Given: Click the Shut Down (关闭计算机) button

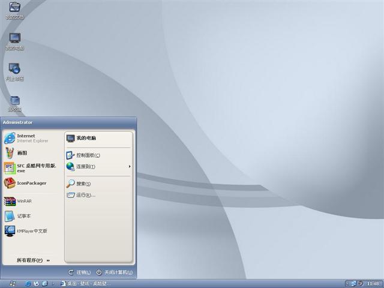Looking at the screenshot, I should (x=115, y=272).
